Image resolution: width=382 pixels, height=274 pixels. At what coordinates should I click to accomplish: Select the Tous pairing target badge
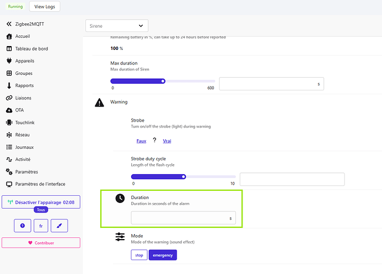tap(41, 210)
